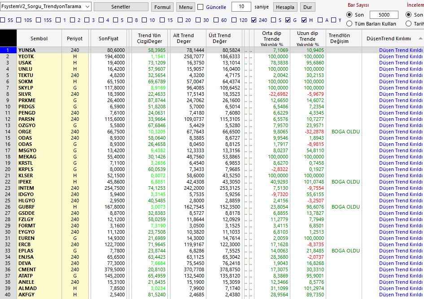
Task: Click the Uzun dip Trende Yakınlık header
Action: click(307, 38)
